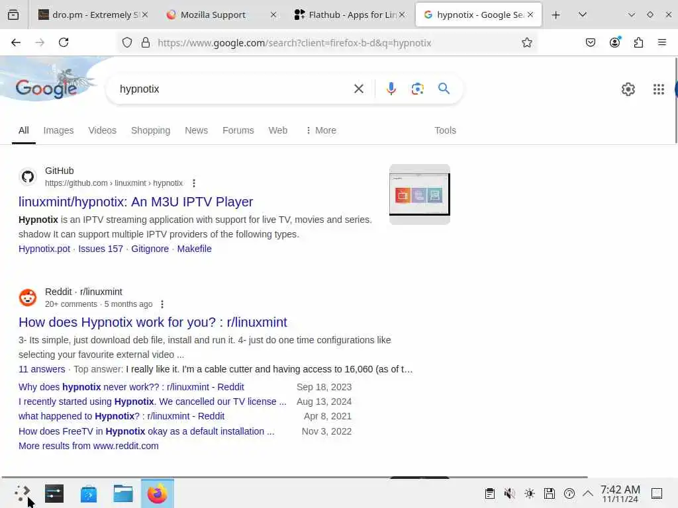Open options for Reddit result
The image size is (678, 508).
(x=162, y=304)
